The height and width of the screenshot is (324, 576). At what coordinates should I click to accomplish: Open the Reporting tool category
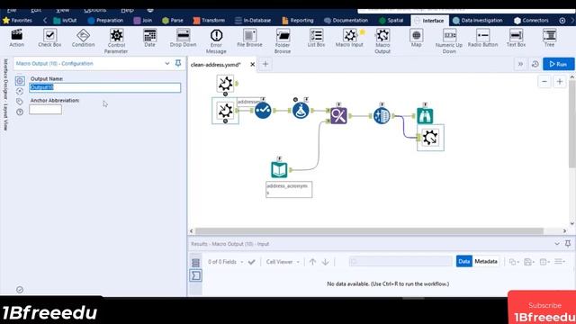(x=298, y=20)
